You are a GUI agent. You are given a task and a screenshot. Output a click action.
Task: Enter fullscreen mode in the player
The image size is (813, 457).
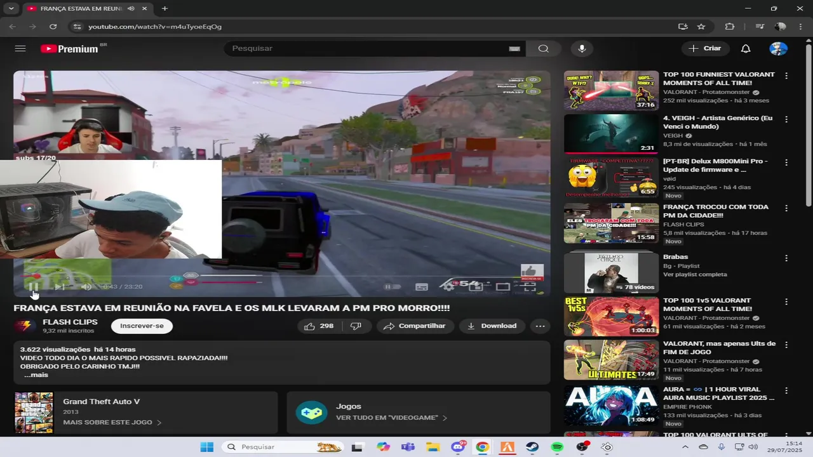point(530,287)
